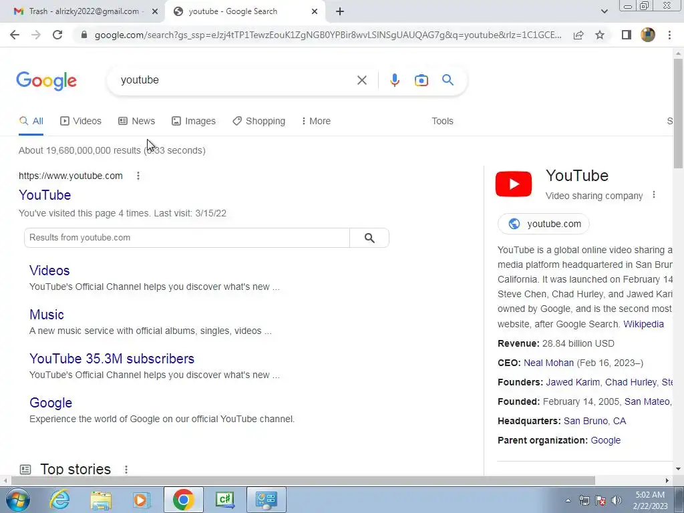The width and height of the screenshot is (684, 513).
Task: Click the Chrome taskbar icon
Action: 183,500
